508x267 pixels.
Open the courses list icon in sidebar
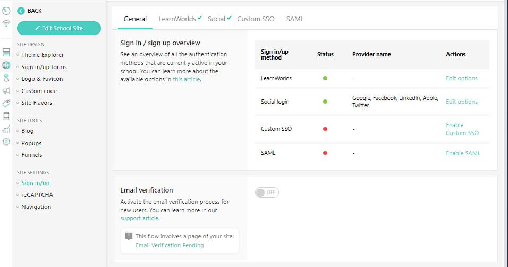point(6,53)
